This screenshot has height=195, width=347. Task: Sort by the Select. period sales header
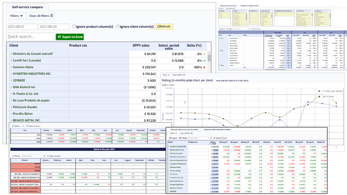[169, 47]
